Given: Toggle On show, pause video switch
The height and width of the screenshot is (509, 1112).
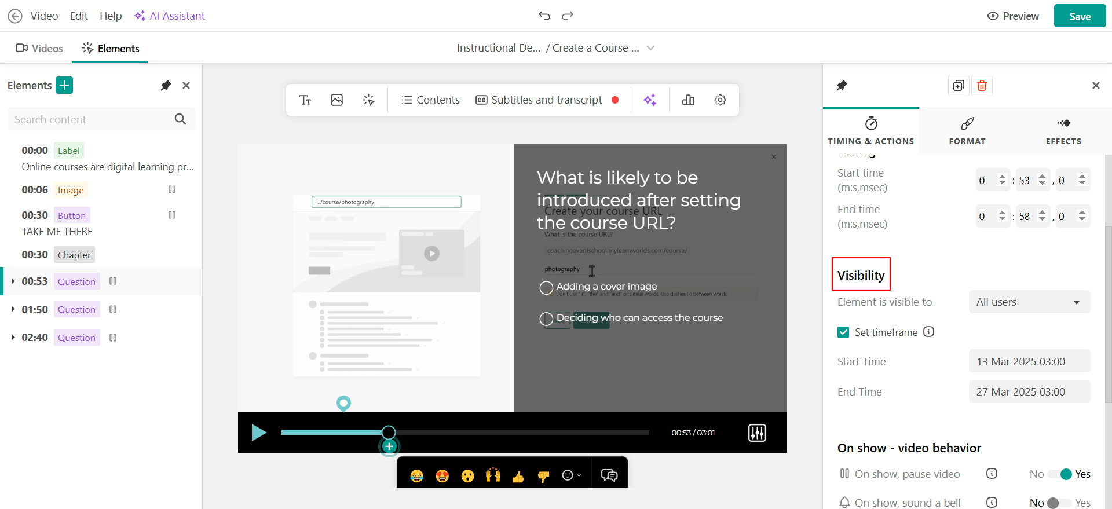Looking at the screenshot, I should pyautogui.click(x=1060, y=474).
